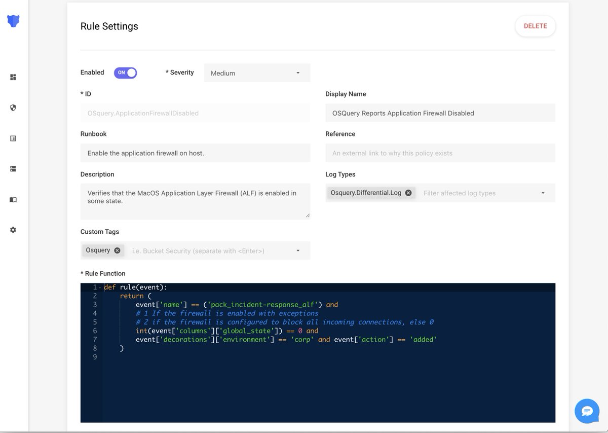Click the def rule(event) code line

(135, 287)
